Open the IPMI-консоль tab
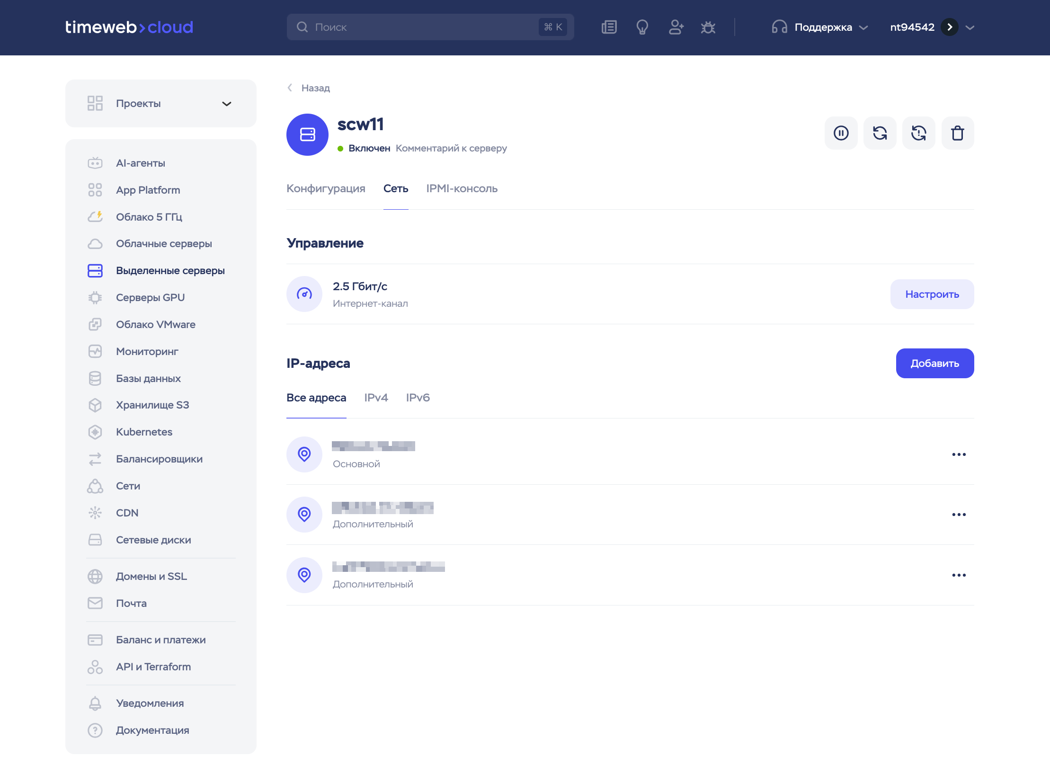The width and height of the screenshot is (1050, 783). [462, 188]
